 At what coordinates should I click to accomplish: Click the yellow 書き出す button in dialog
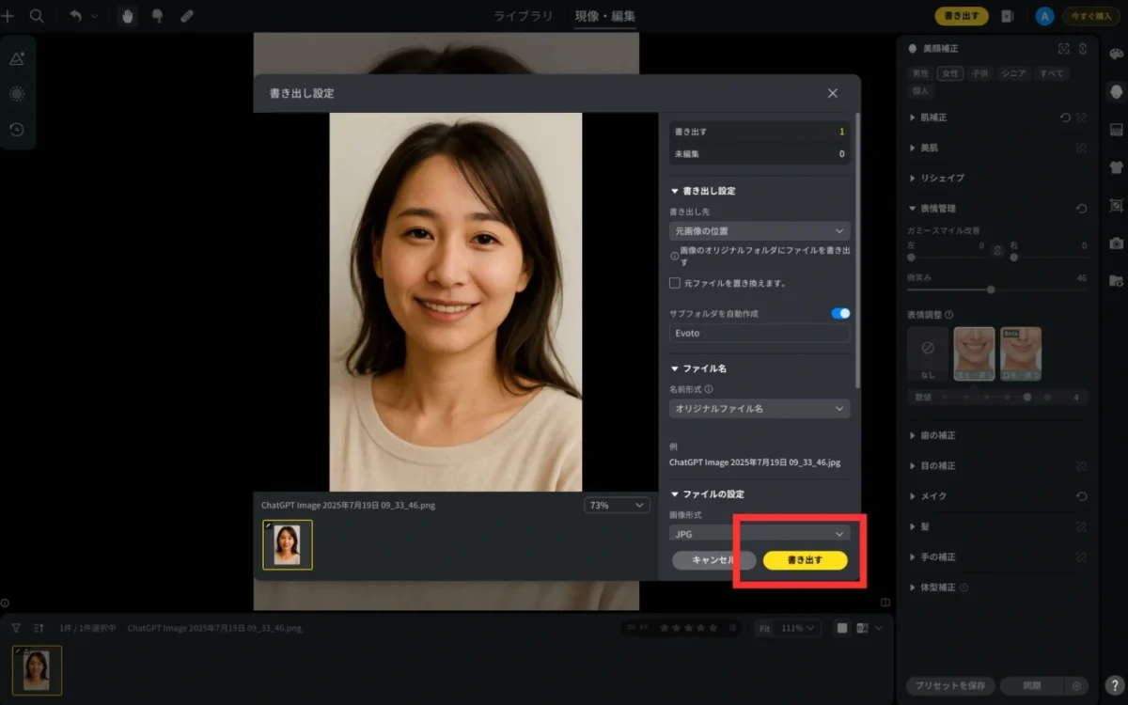coord(806,560)
